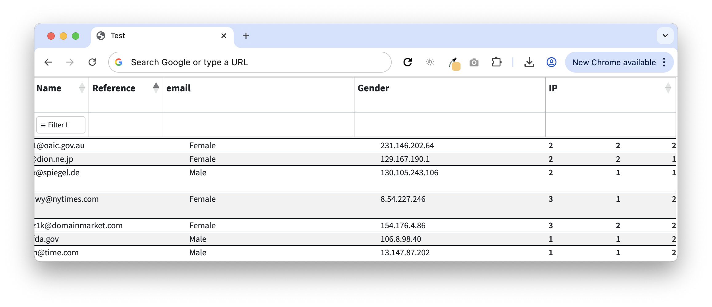Image resolution: width=712 pixels, height=307 pixels.
Task: Open the Chrome profile account icon
Action: click(551, 62)
